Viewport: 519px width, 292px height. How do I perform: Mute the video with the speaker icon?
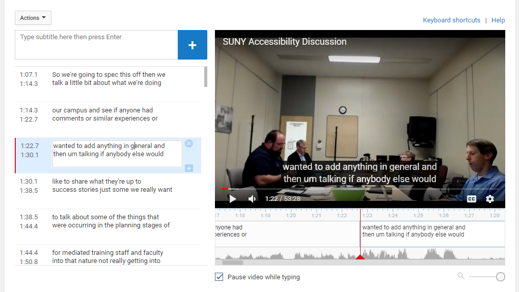click(252, 199)
